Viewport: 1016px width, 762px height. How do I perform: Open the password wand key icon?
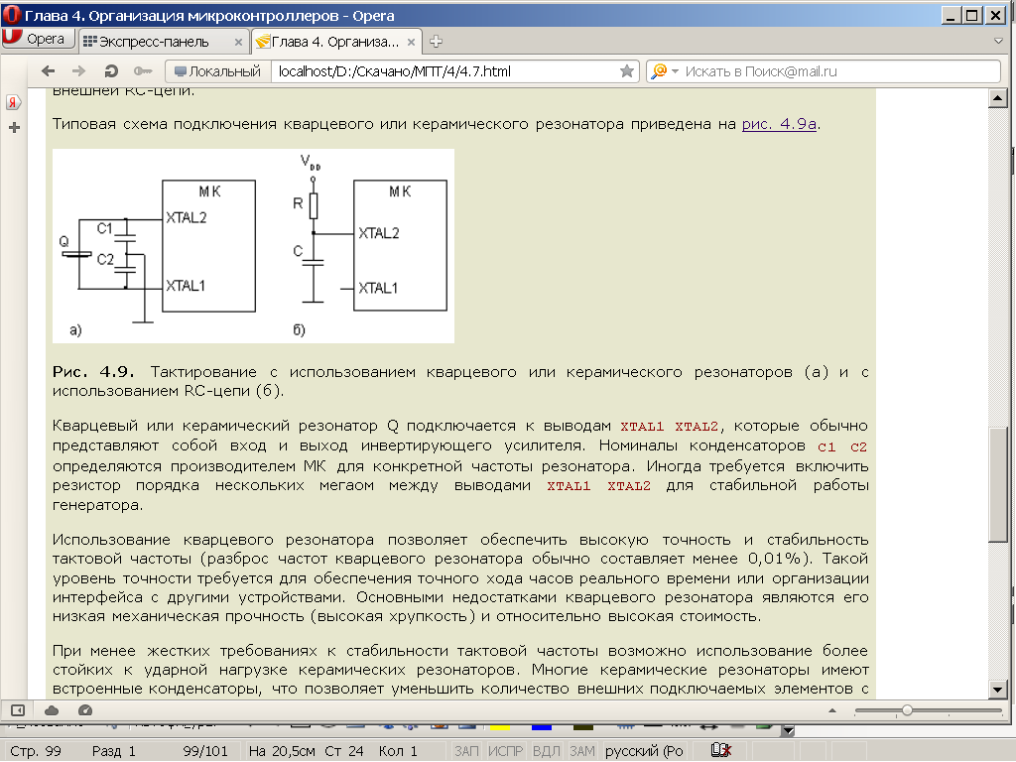143,71
